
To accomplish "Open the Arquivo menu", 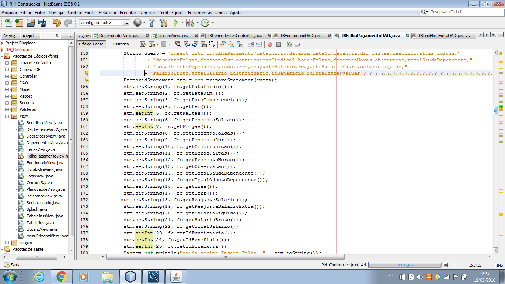I will click(9, 12).
